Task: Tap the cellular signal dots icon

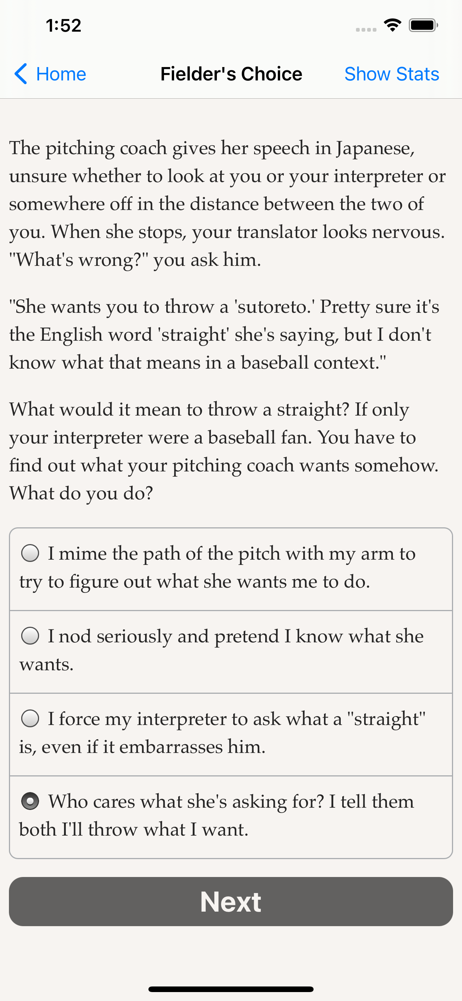Action: tap(366, 29)
